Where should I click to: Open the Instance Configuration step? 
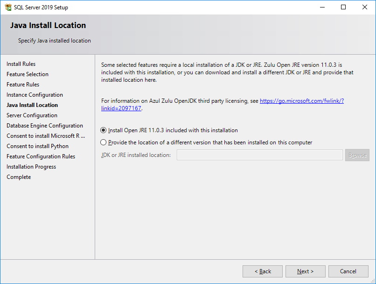(x=35, y=95)
